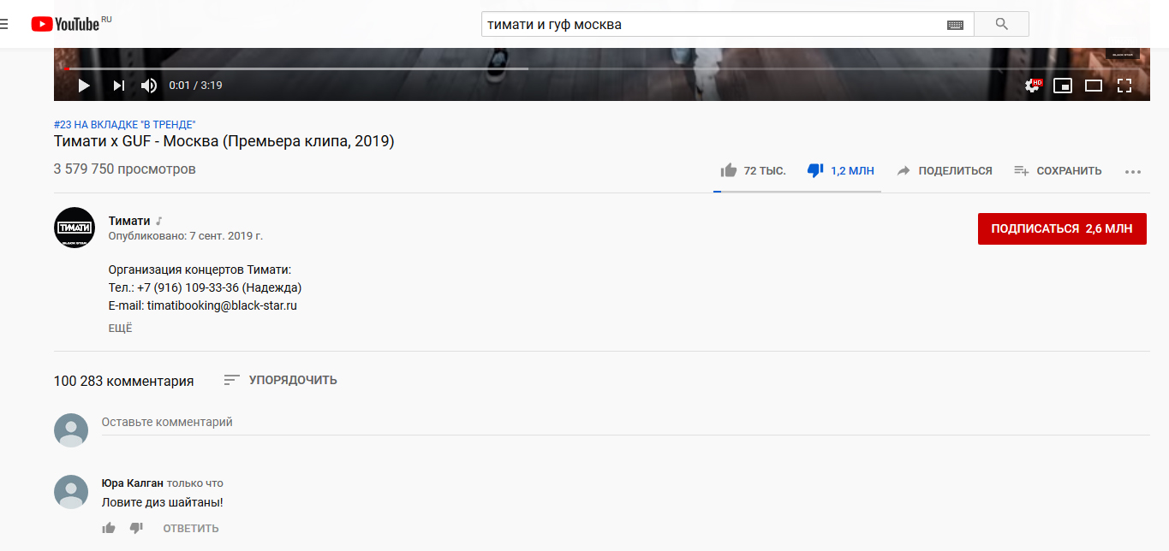This screenshot has height=551, width=1169.
Task: Subscribe with ПОДПИСАТЬСЯ 2,6 МЛН button
Action: click(1062, 228)
